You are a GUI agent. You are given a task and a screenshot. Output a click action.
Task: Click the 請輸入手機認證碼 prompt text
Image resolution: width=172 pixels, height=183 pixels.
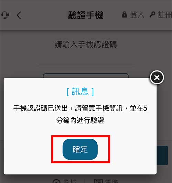tap(86, 44)
